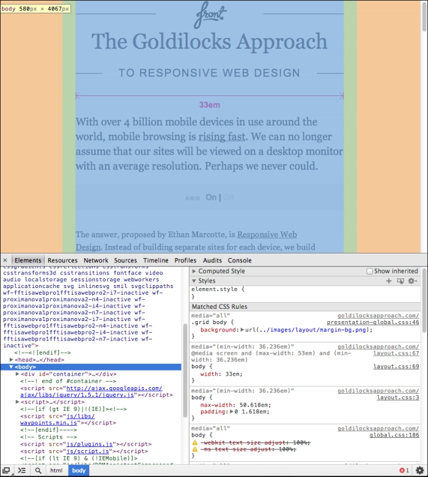Show the console drawer icon
This screenshot has width=428, height=477.
(x=22, y=470)
